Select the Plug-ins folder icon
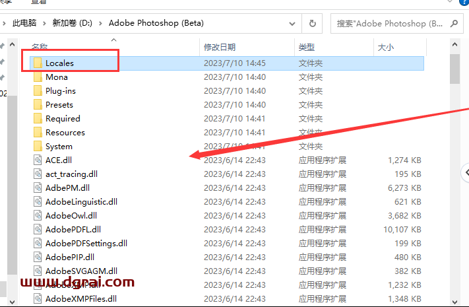469x307 pixels. click(x=38, y=90)
